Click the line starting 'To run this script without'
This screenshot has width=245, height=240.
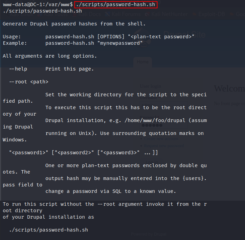click(105, 204)
